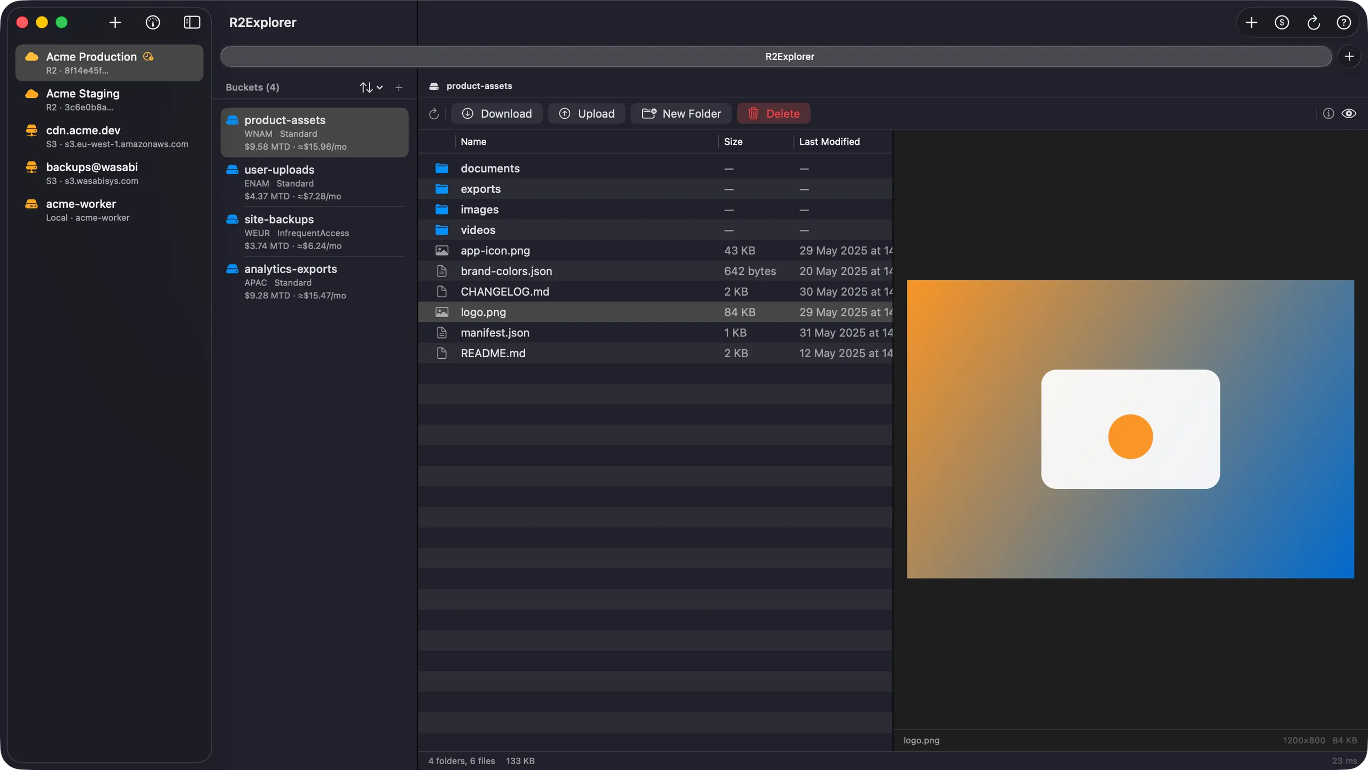Select the documents folder row
Screen dimensions: 1368x770
pos(655,168)
